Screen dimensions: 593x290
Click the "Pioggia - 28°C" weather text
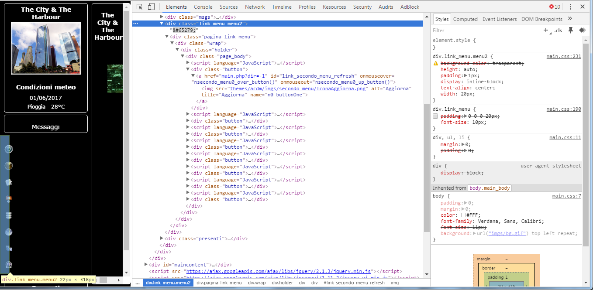point(46,107)
